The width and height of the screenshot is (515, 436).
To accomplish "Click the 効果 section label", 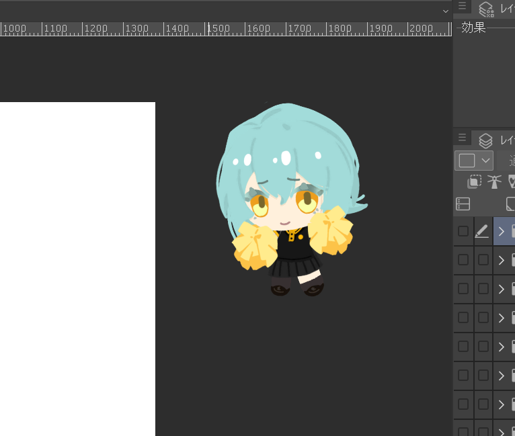I will coord(473,28).
